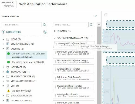Collapse the LUN (1) group
This screenshot has width=135, height=104.
coord(3,86)
